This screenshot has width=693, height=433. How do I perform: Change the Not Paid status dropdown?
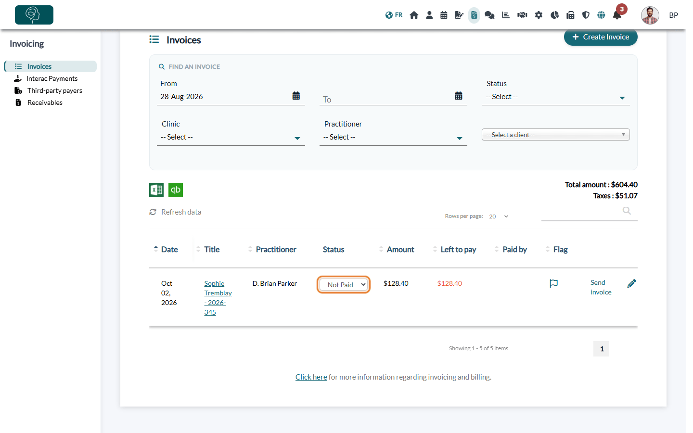pyautogui.click(x=344, y=285)
